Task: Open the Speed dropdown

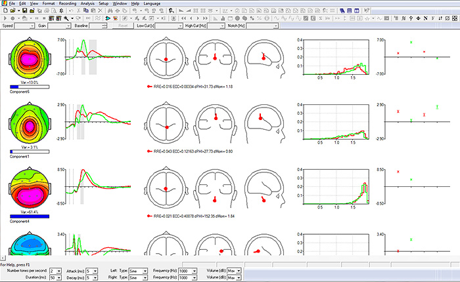Action: (x=31, y=26)
